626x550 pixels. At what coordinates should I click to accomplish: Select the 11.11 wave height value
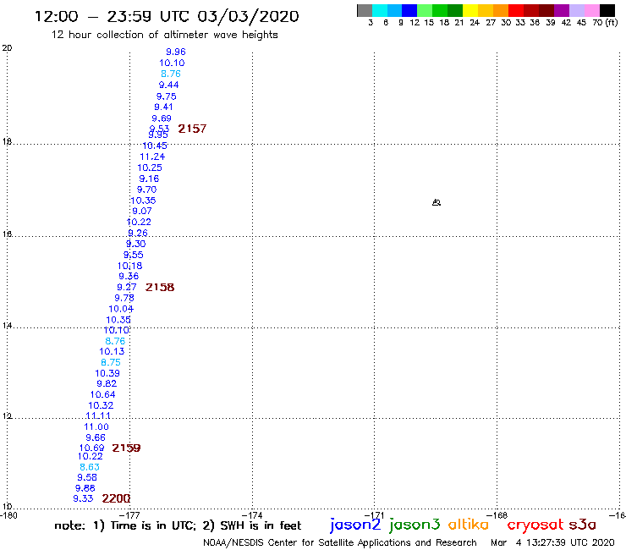point(98,415)
